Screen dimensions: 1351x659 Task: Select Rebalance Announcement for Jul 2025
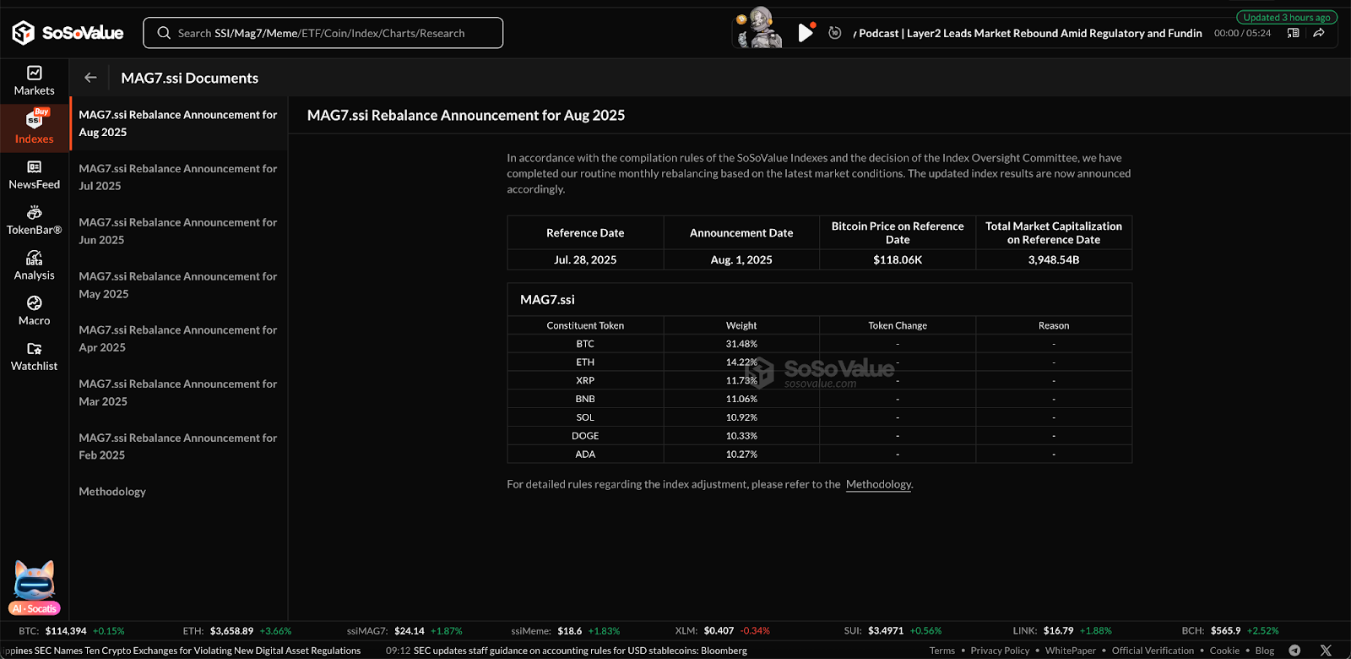(178, 177)
